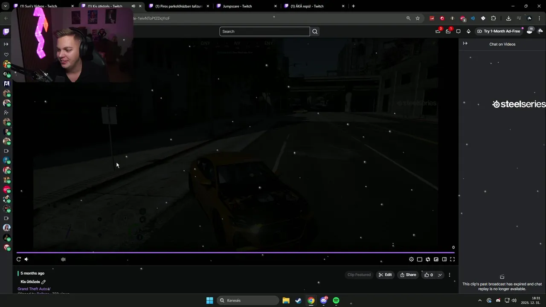The height and width of the screenshot is (307, 546).
Task: Click the blue sound waves extension
Action: (x=473, y=18)
